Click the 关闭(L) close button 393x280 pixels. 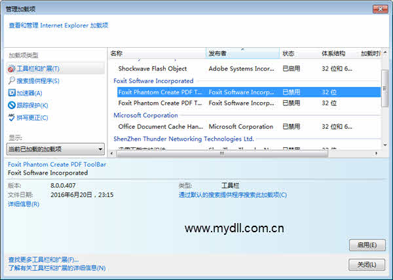click(x=367, y=264)
